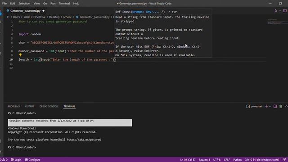Click the char variable on line 6
Image resolution: width=288 pixels, height=162 pixels.
[x=22, y=43]
